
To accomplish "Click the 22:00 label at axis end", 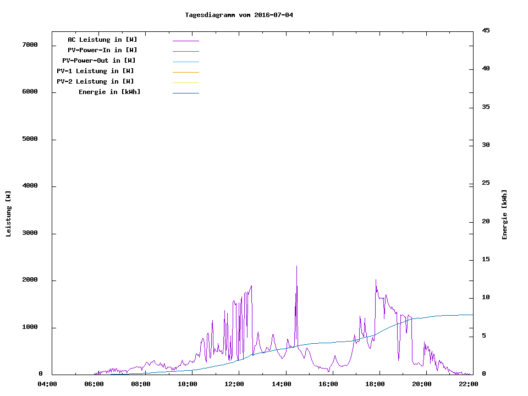I will [x=469, y=384].
